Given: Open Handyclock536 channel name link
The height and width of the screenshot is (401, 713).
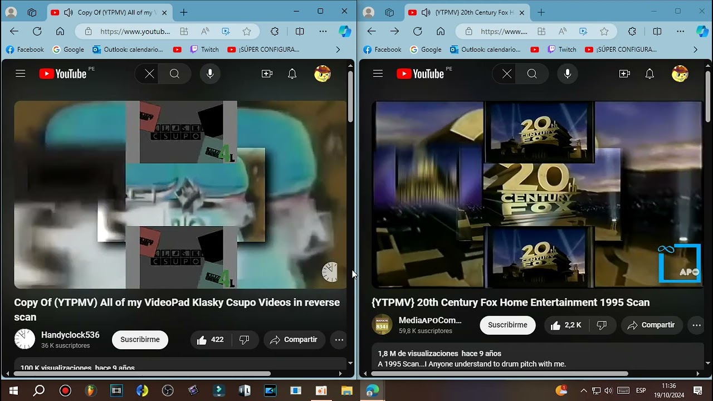Looking at the screenshot, I should [x=70, y=335].
